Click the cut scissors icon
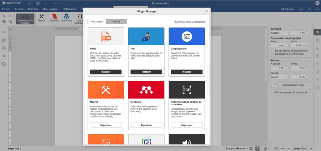Viewport: 321px width, 151px height. point(10,16)
